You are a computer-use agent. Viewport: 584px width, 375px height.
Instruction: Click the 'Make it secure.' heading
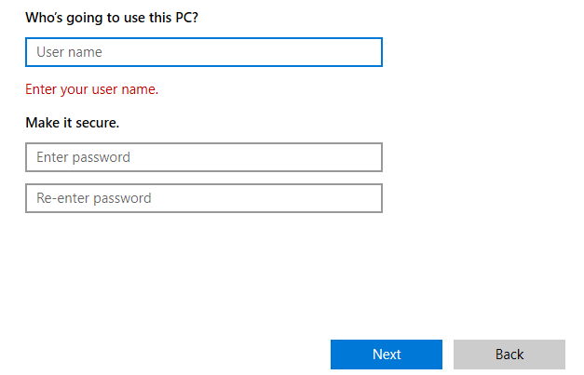(x=73, y=123)
